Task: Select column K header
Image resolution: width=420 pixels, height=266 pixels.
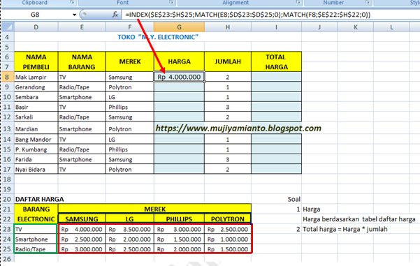Action: click(x=356, y=27)
